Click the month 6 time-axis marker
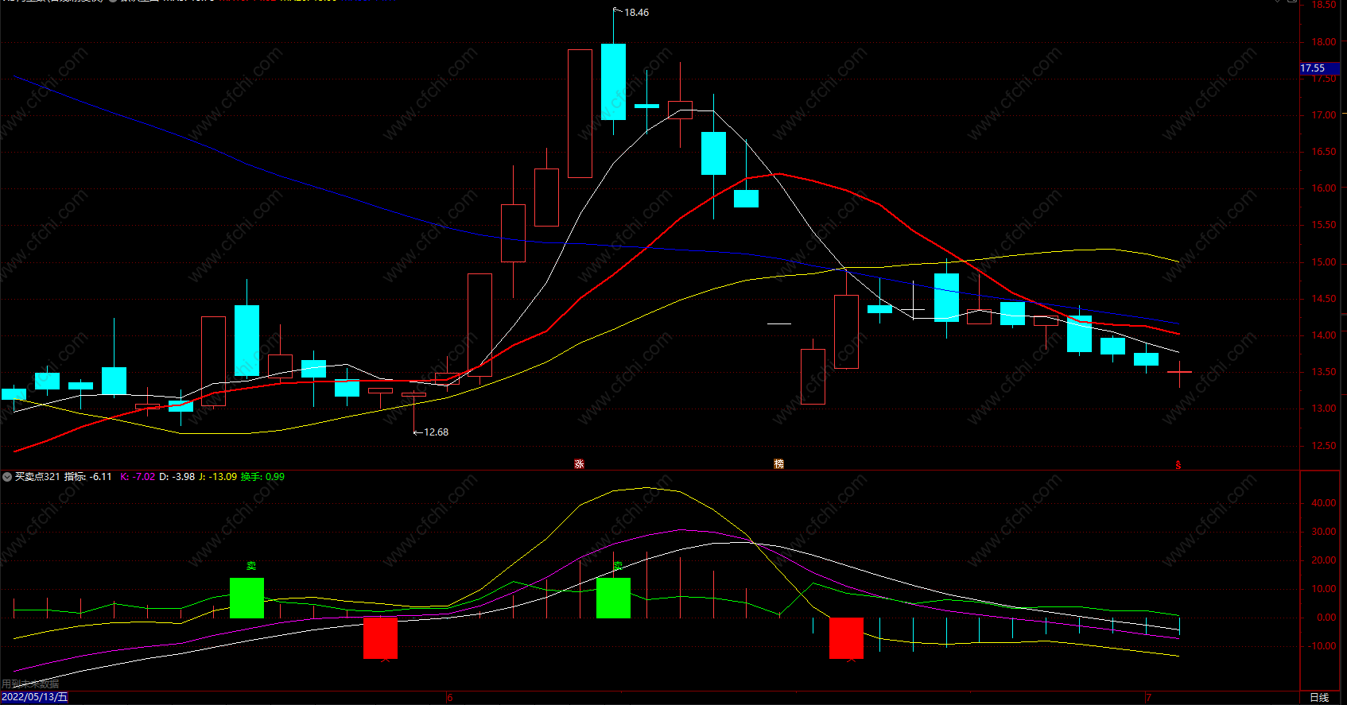 click(450, 698)
